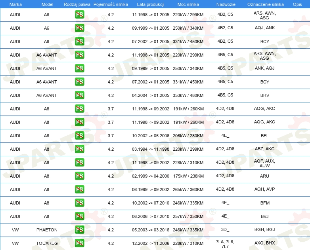
Task: Click the Opis column header
Action: tap(297, 4)
